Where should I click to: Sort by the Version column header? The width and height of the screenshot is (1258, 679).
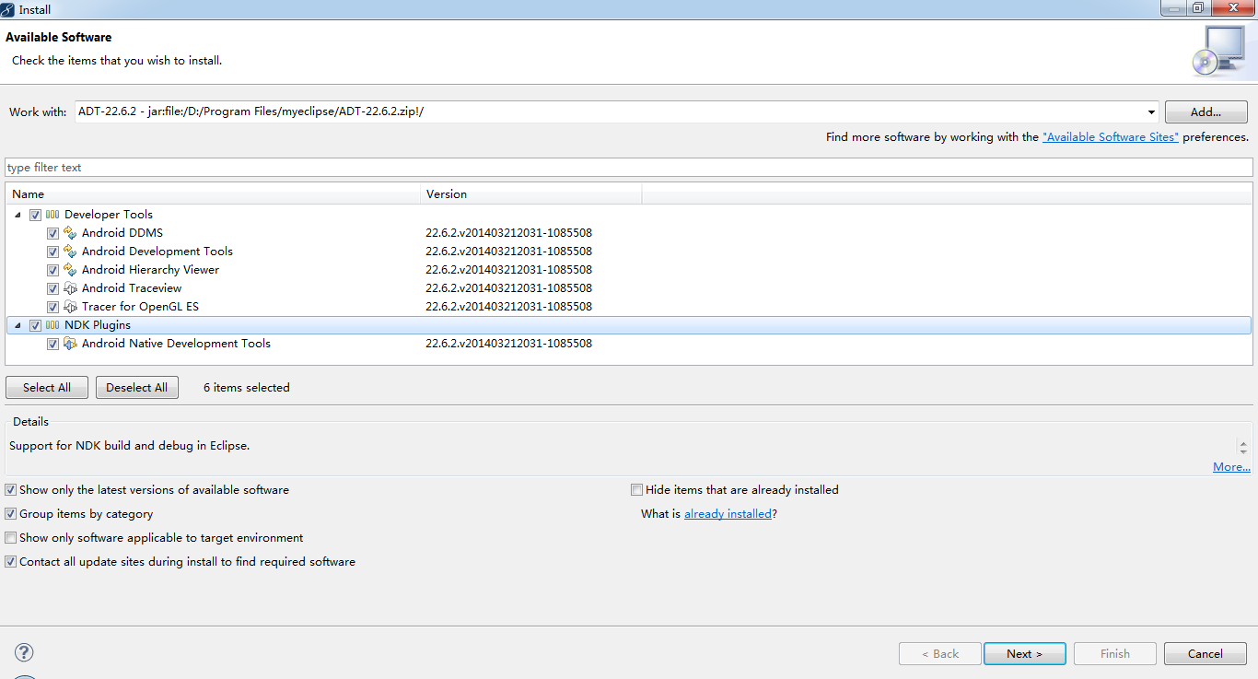click(x=531, y=194)
